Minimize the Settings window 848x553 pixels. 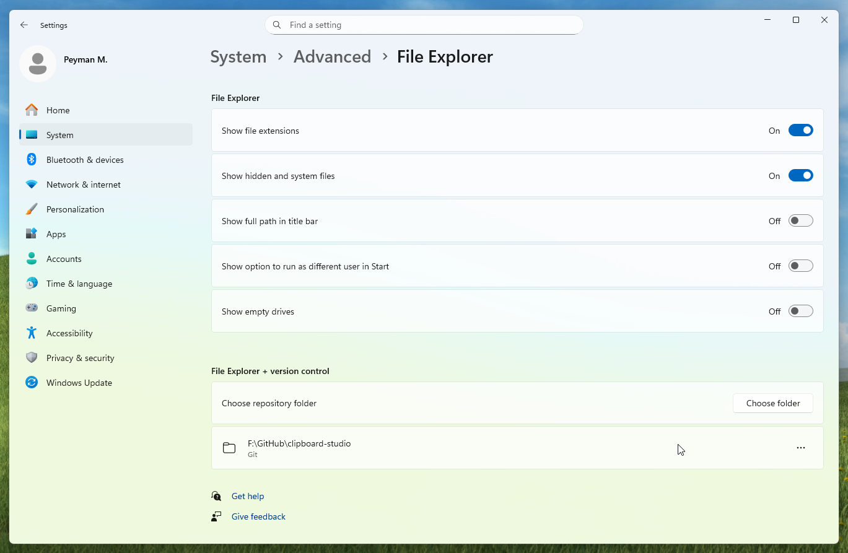coord(767,20)
